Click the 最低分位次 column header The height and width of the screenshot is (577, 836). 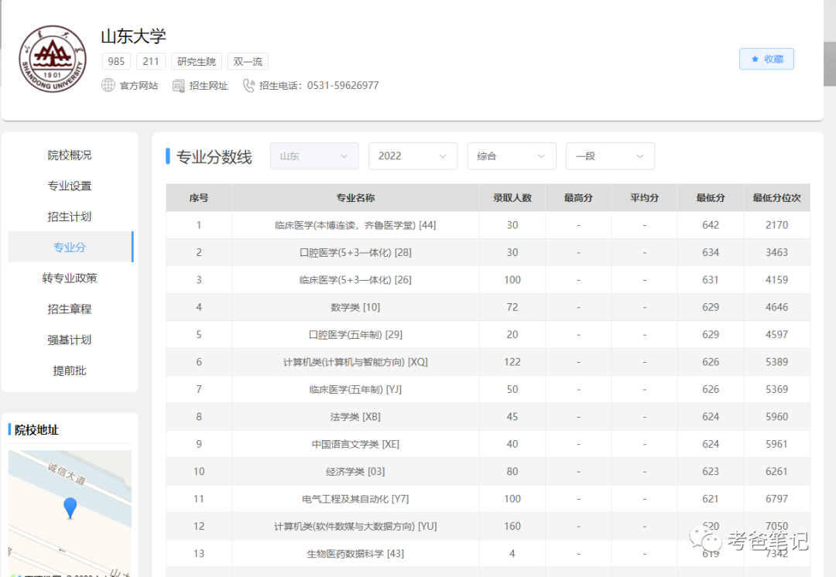777,198
